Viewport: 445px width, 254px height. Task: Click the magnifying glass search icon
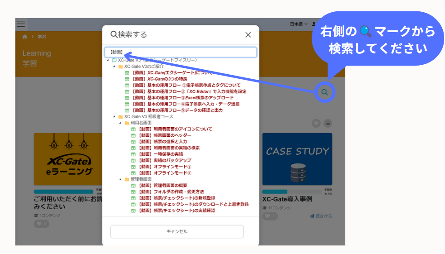tap(324, 92)
